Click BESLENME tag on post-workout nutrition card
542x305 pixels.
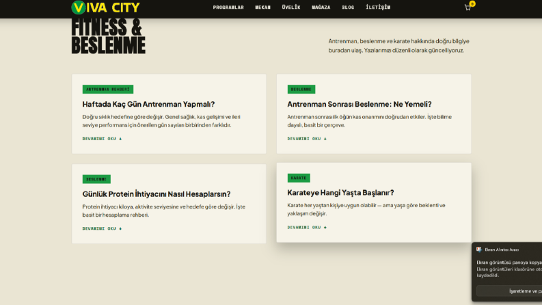pyautogui.click(x=301, y=89)
